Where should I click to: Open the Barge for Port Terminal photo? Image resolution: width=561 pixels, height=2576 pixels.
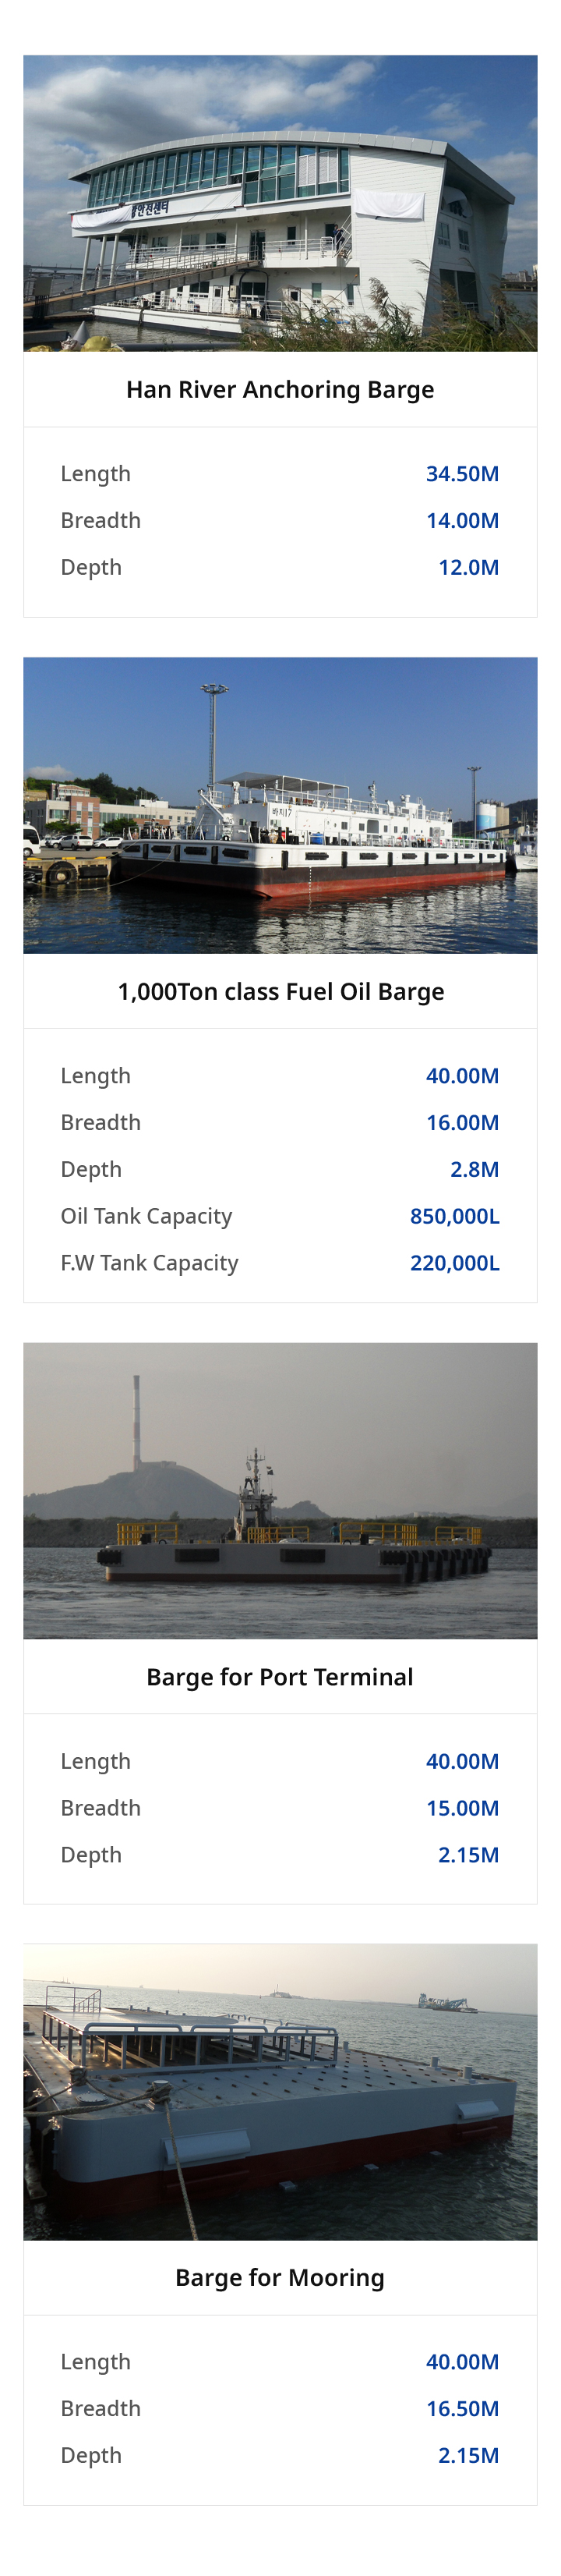pos(280,1490)
